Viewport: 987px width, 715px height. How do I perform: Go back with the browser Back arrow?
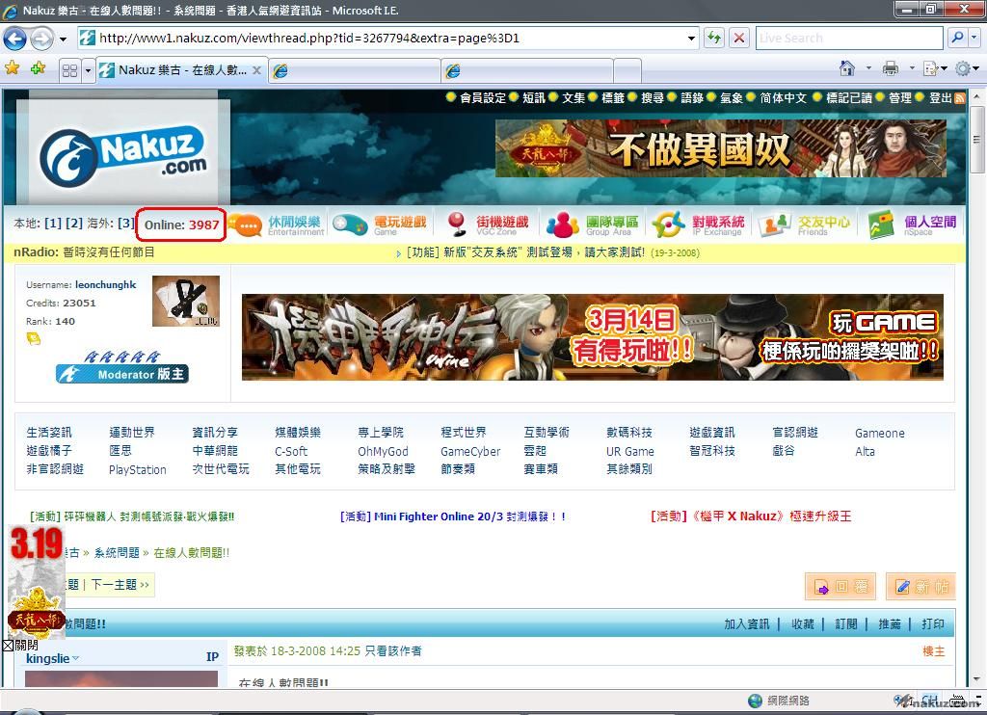click(15, 39)
